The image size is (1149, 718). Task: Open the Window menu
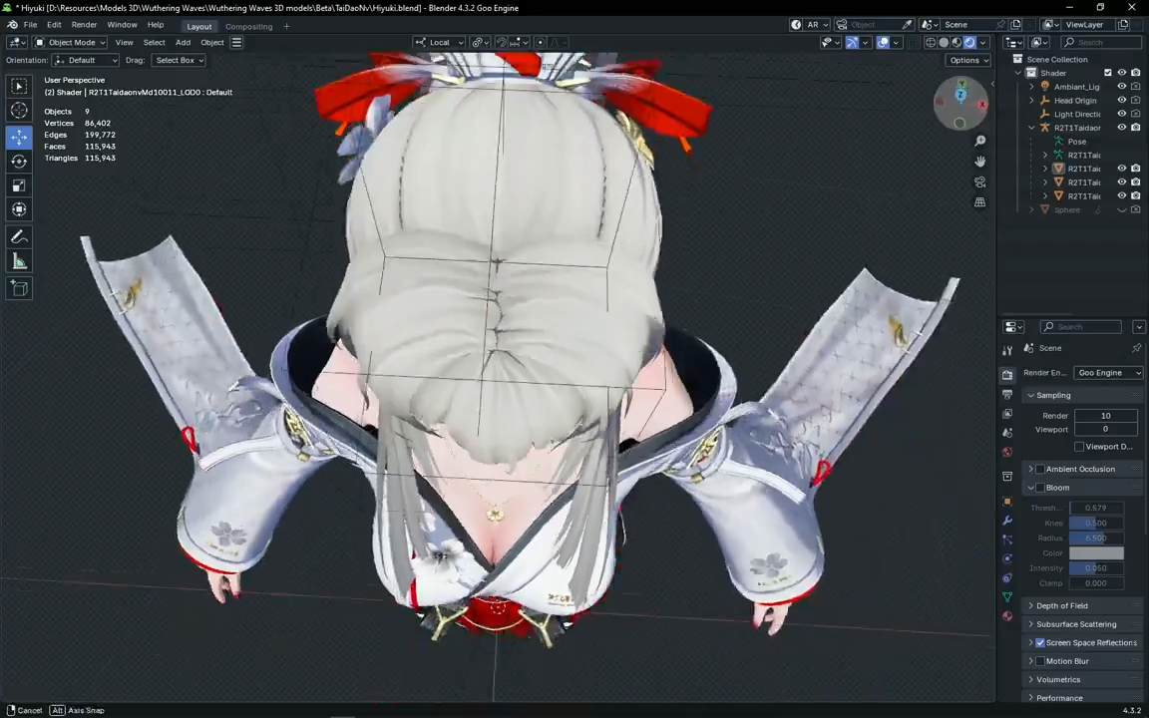[x=122, y=25]
